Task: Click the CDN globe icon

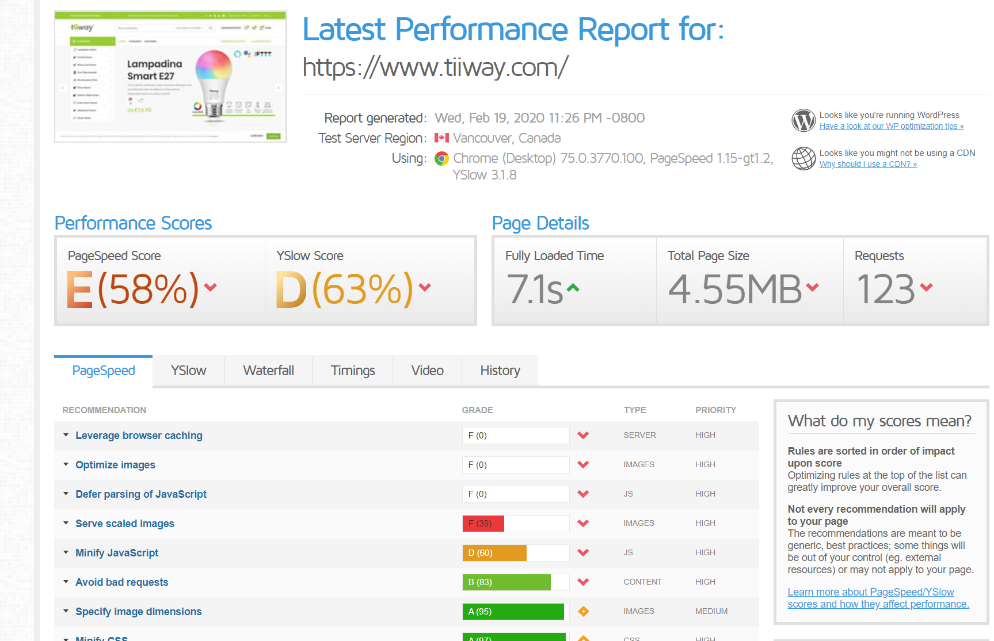Action: click(x=803, y=158)
